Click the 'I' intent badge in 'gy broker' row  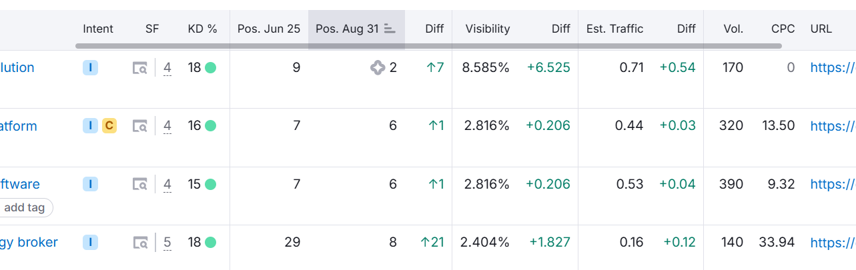click(x=91, y=243)
